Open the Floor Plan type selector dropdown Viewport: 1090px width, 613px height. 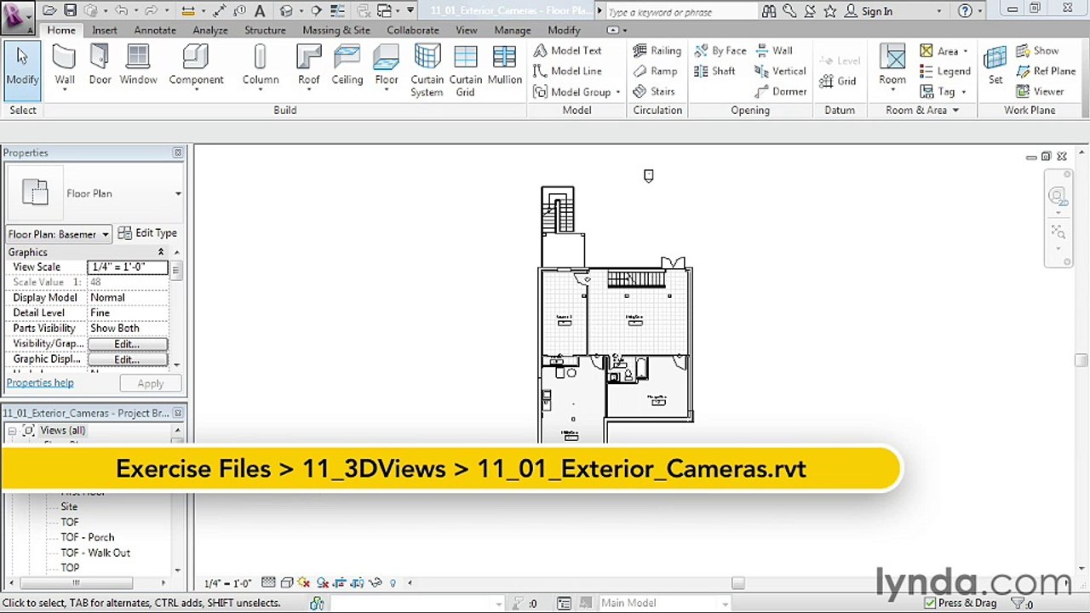[x=178, y=194]
